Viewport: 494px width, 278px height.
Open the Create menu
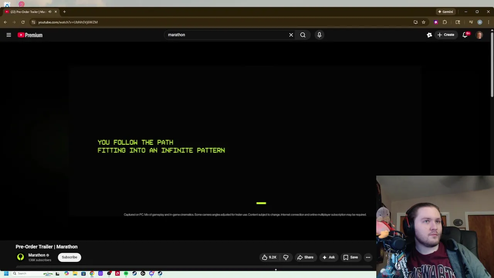(446, 35)
